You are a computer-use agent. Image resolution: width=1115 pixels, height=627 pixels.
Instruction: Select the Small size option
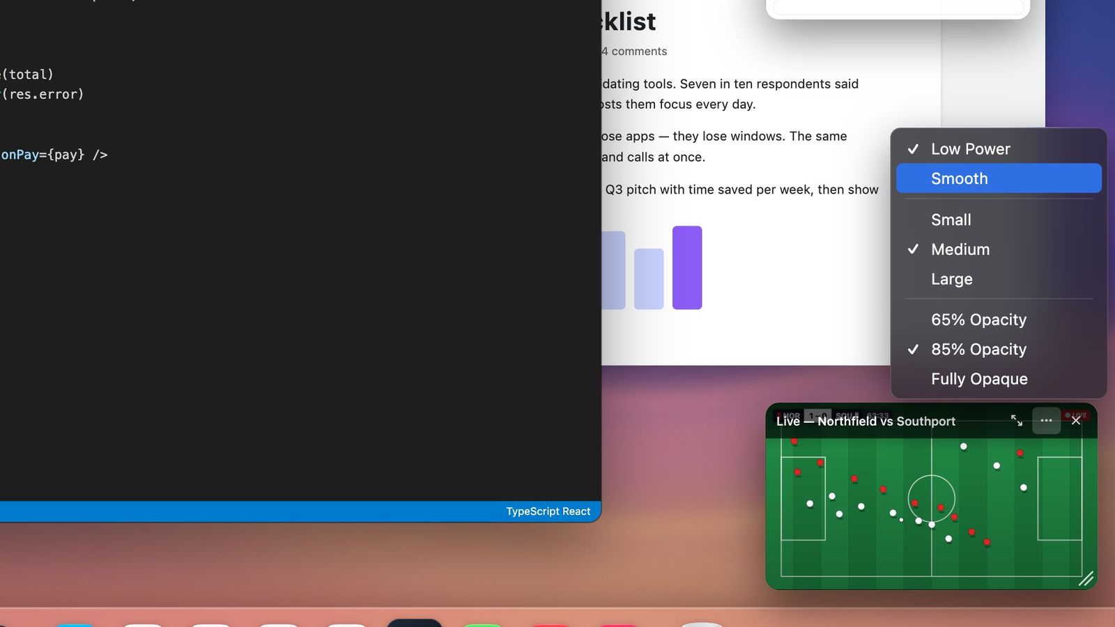[999, 219]
